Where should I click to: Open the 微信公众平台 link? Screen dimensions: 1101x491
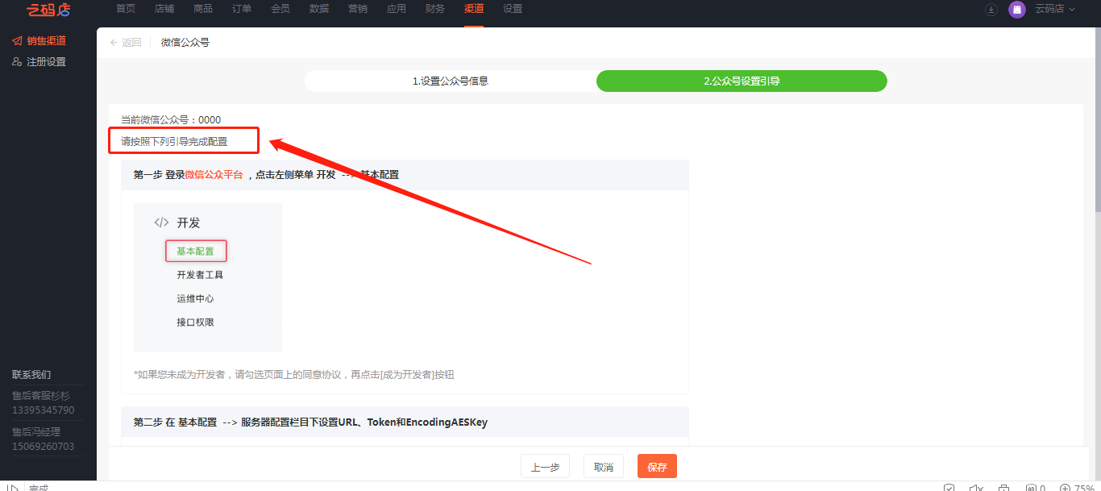pos(214,174)
